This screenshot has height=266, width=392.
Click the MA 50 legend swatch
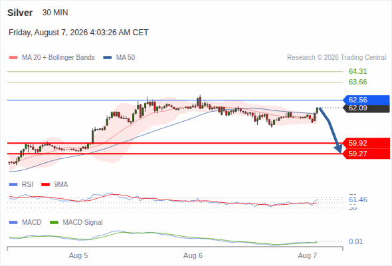pyautogui.click(x=108, y=58)
